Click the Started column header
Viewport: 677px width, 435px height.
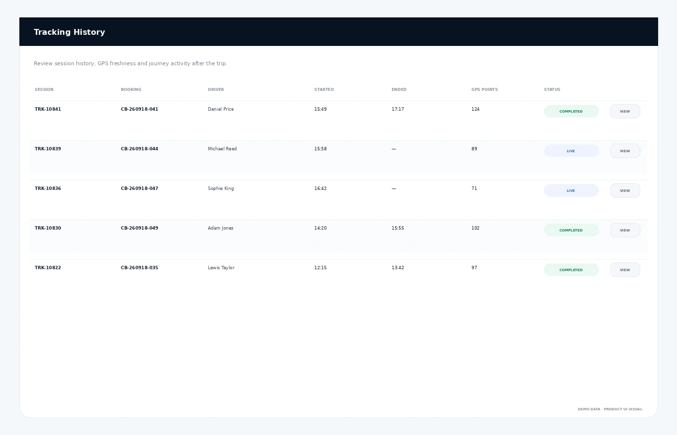click(x=324, y=89)
